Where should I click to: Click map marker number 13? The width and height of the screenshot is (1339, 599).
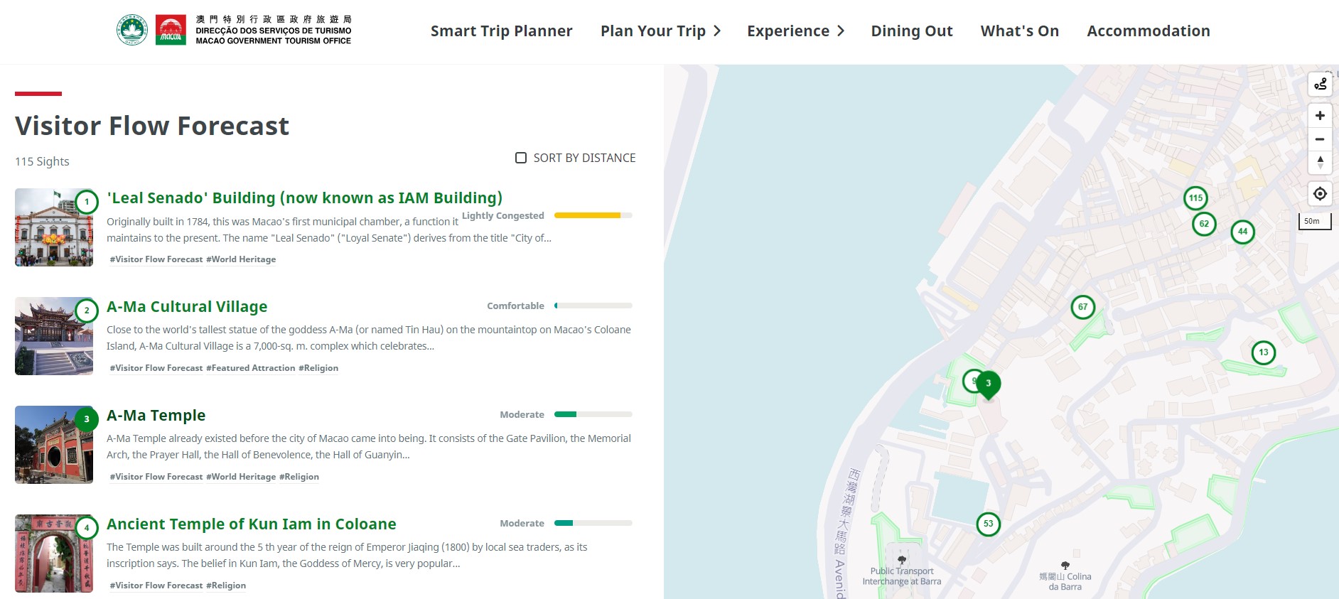tap(1264, 352)
